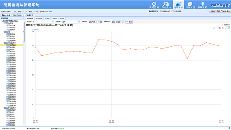The width and height of the screenshot is (231, 130).
Task: Select the 信息管理 documents icon
Action: 190,4
